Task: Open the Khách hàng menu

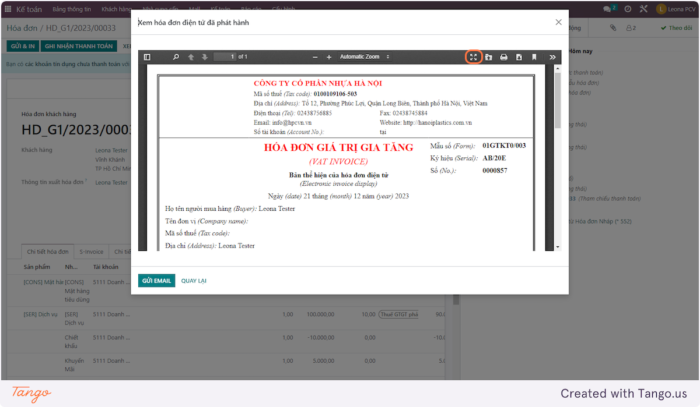Action: pyautogui.click(x=117, y=9)
